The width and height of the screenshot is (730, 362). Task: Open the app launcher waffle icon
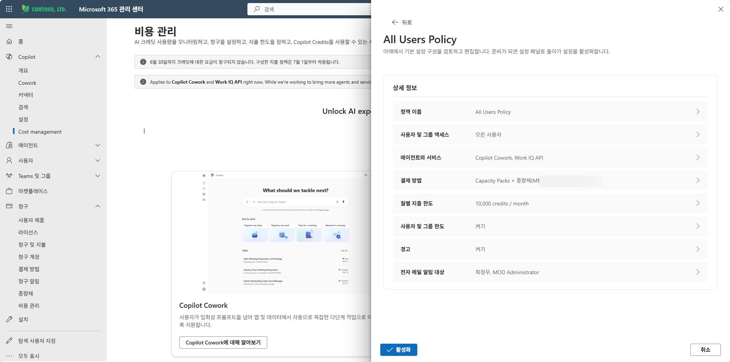click(9, 9)
